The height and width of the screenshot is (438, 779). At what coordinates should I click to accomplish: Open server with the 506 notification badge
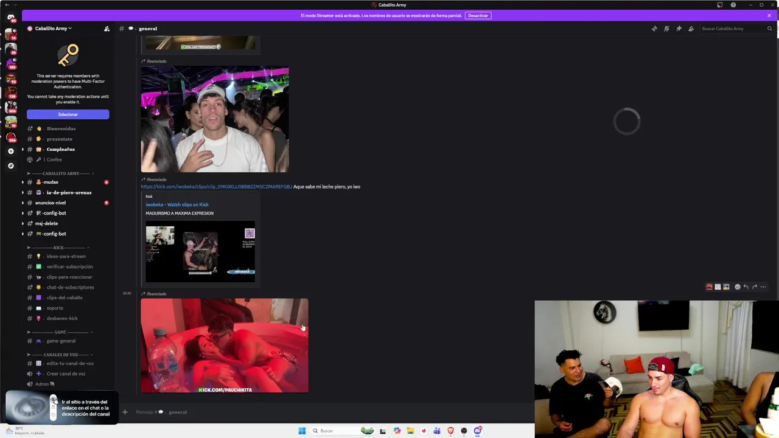(x=10, y=108)
